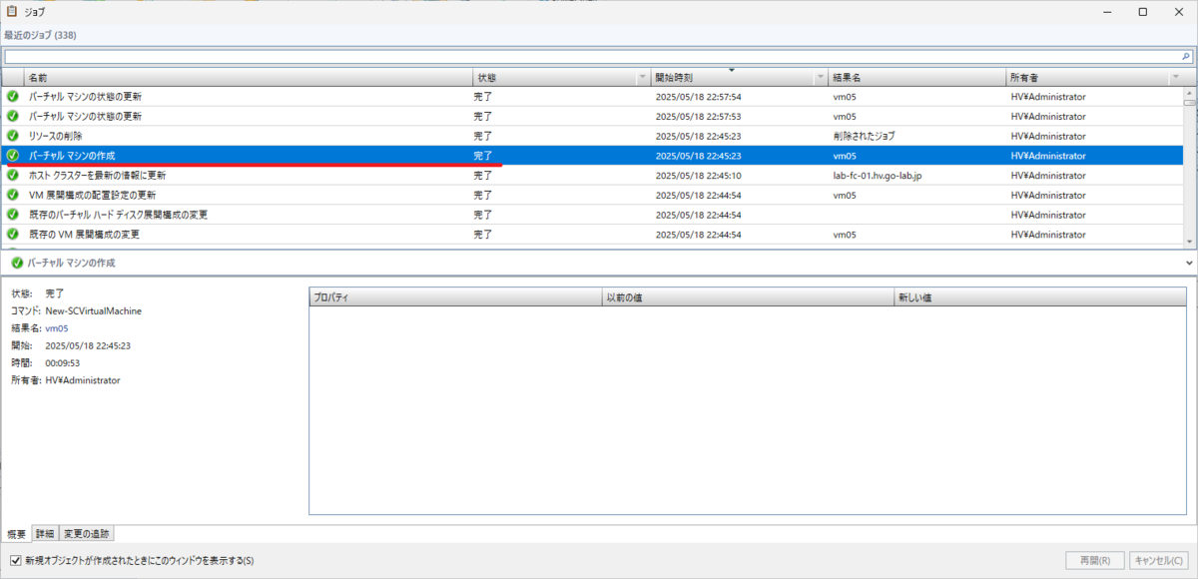The height and width of the screenshot is (579, 1198).
Task: Toggle the 新規オブジェクトが作成されたとき checkbox
Action: tap(15, 561)
